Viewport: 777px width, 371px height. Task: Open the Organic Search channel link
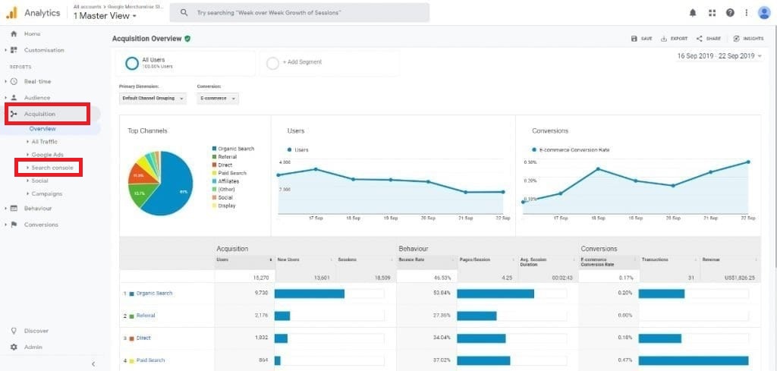point(154,293)
